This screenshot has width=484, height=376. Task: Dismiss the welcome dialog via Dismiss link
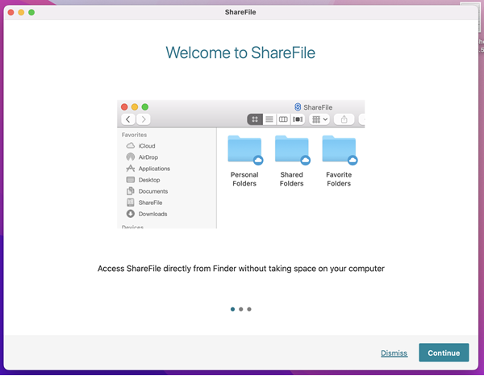(394, 353)
